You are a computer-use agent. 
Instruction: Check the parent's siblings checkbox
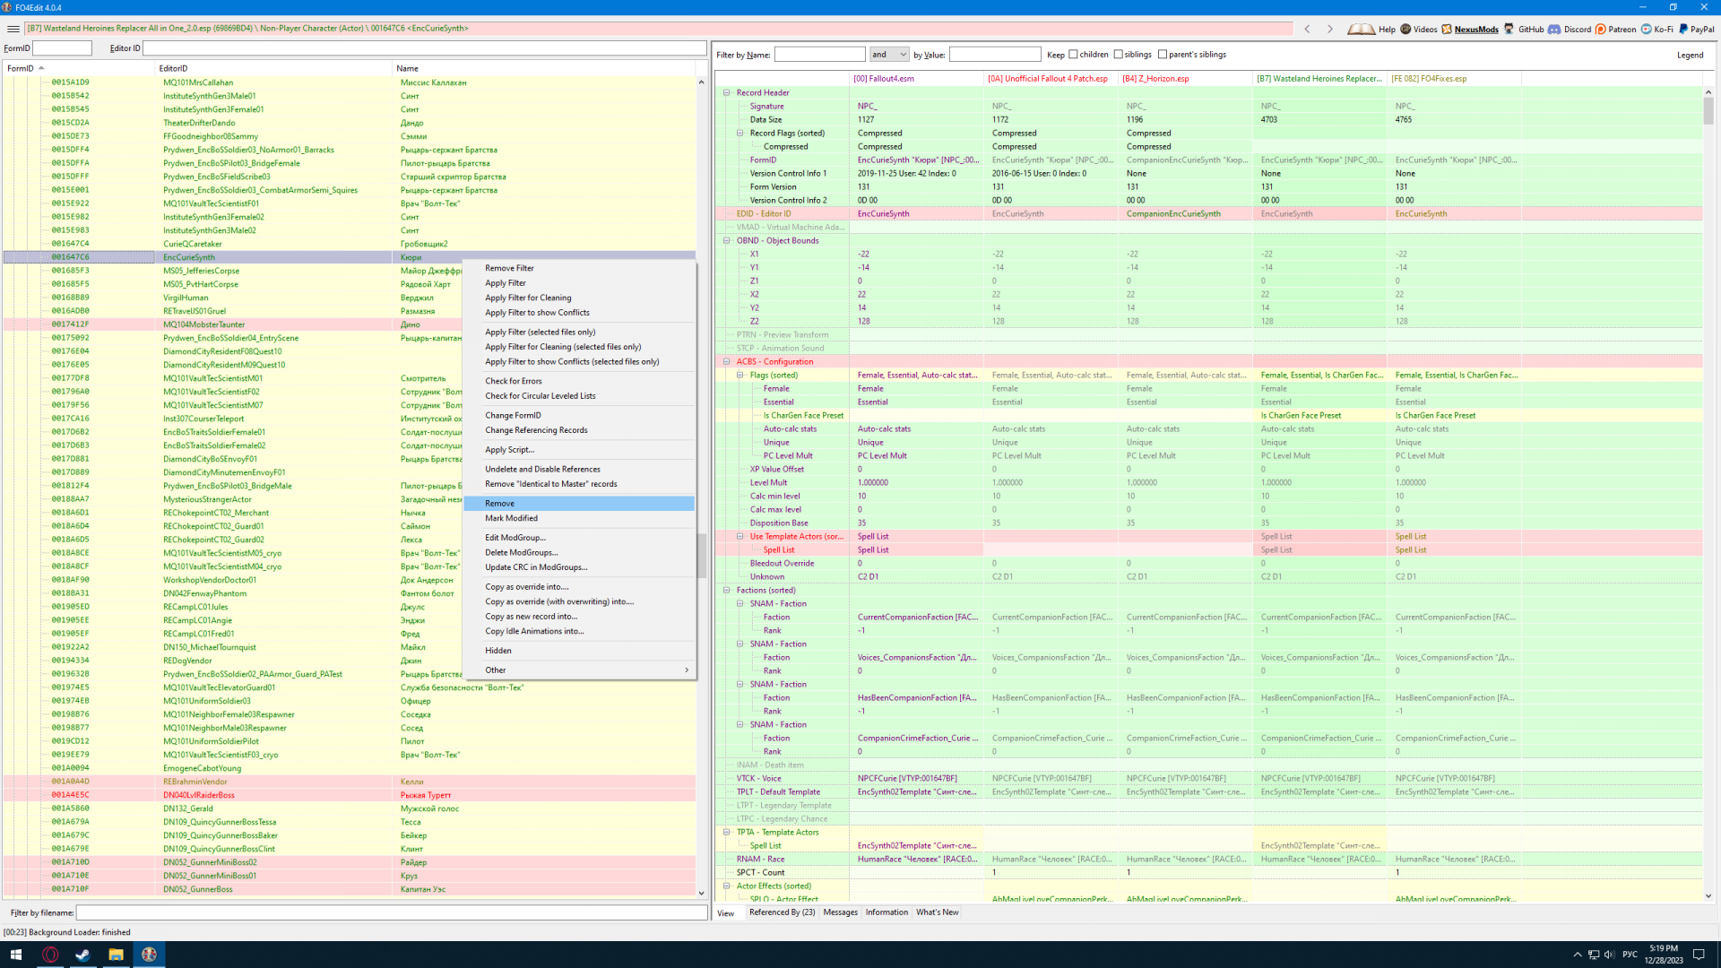tap(1163, 55)
